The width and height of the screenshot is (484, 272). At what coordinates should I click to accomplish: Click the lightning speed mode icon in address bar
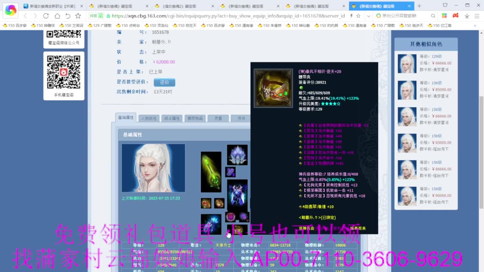tap(351, 16)
